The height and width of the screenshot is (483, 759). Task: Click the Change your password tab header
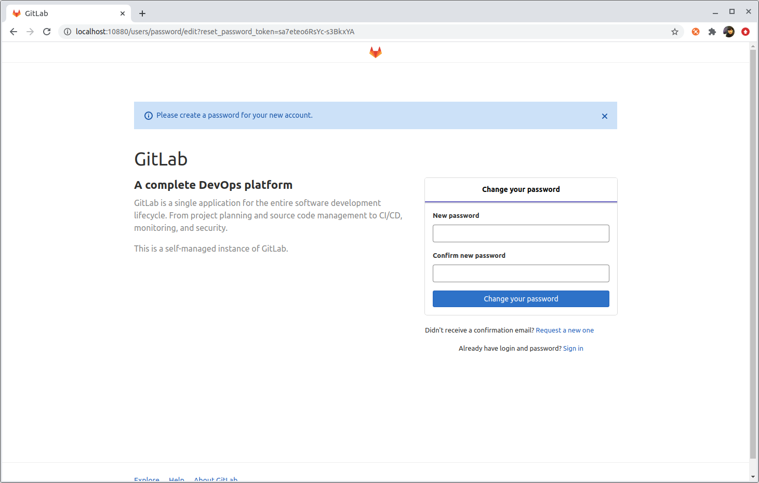click(x=521, y=189)
